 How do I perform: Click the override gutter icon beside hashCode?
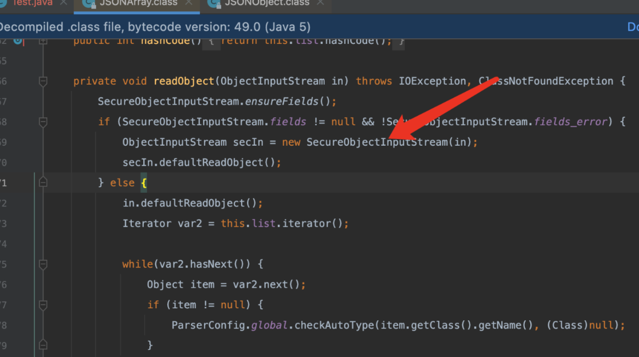[19, 41]
